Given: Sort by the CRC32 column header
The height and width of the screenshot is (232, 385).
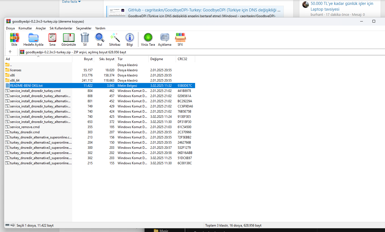Looking at the screenshot, I should point(186,59).
